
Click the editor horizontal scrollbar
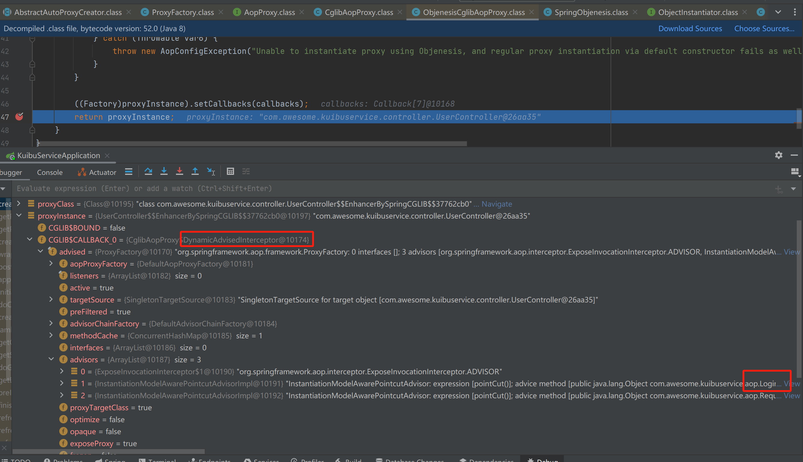click(251, 144)
